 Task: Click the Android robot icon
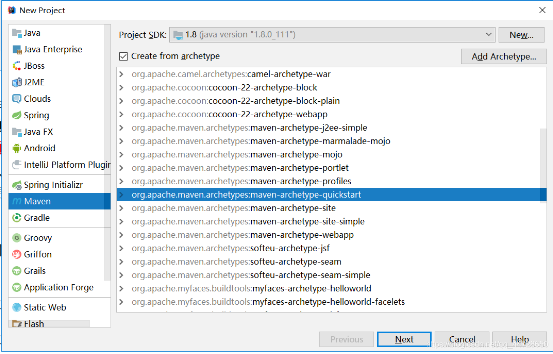click(17, 148)
